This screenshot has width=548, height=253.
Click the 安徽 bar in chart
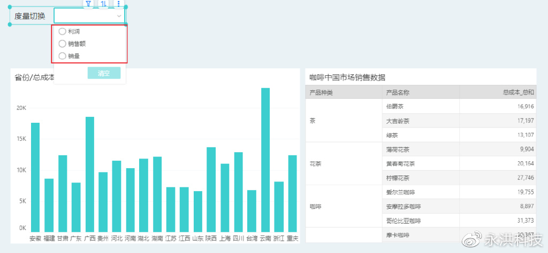(x=35, y=177)
